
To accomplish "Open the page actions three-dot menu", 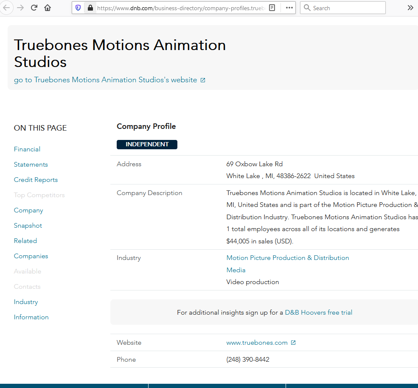I will point(289,8).
